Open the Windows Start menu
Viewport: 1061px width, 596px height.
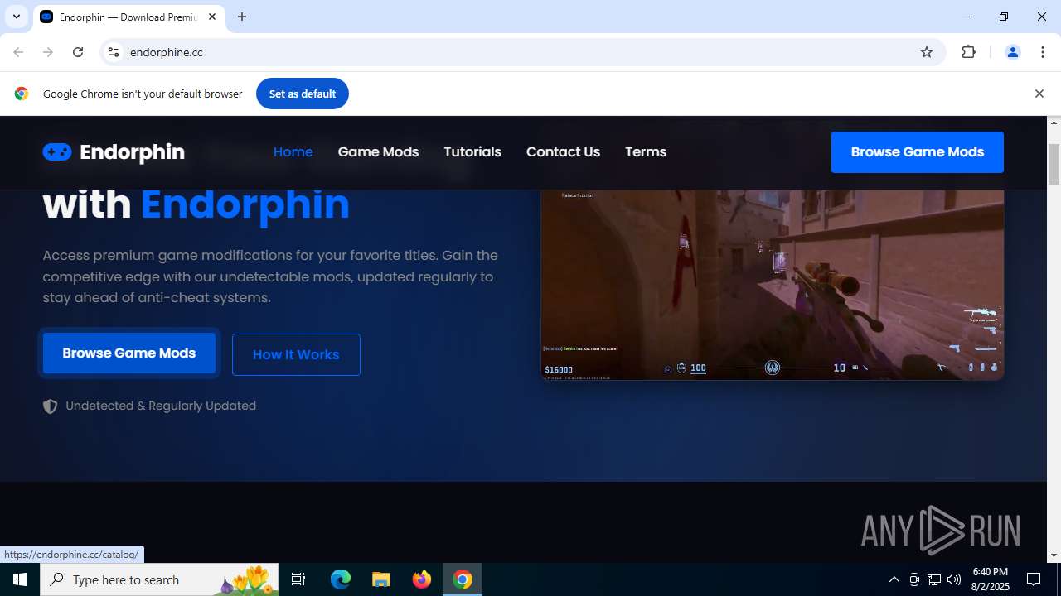20,579
